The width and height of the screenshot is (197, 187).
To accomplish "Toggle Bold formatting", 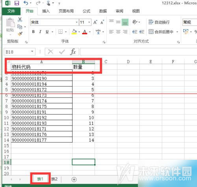I will coord(33,31).
